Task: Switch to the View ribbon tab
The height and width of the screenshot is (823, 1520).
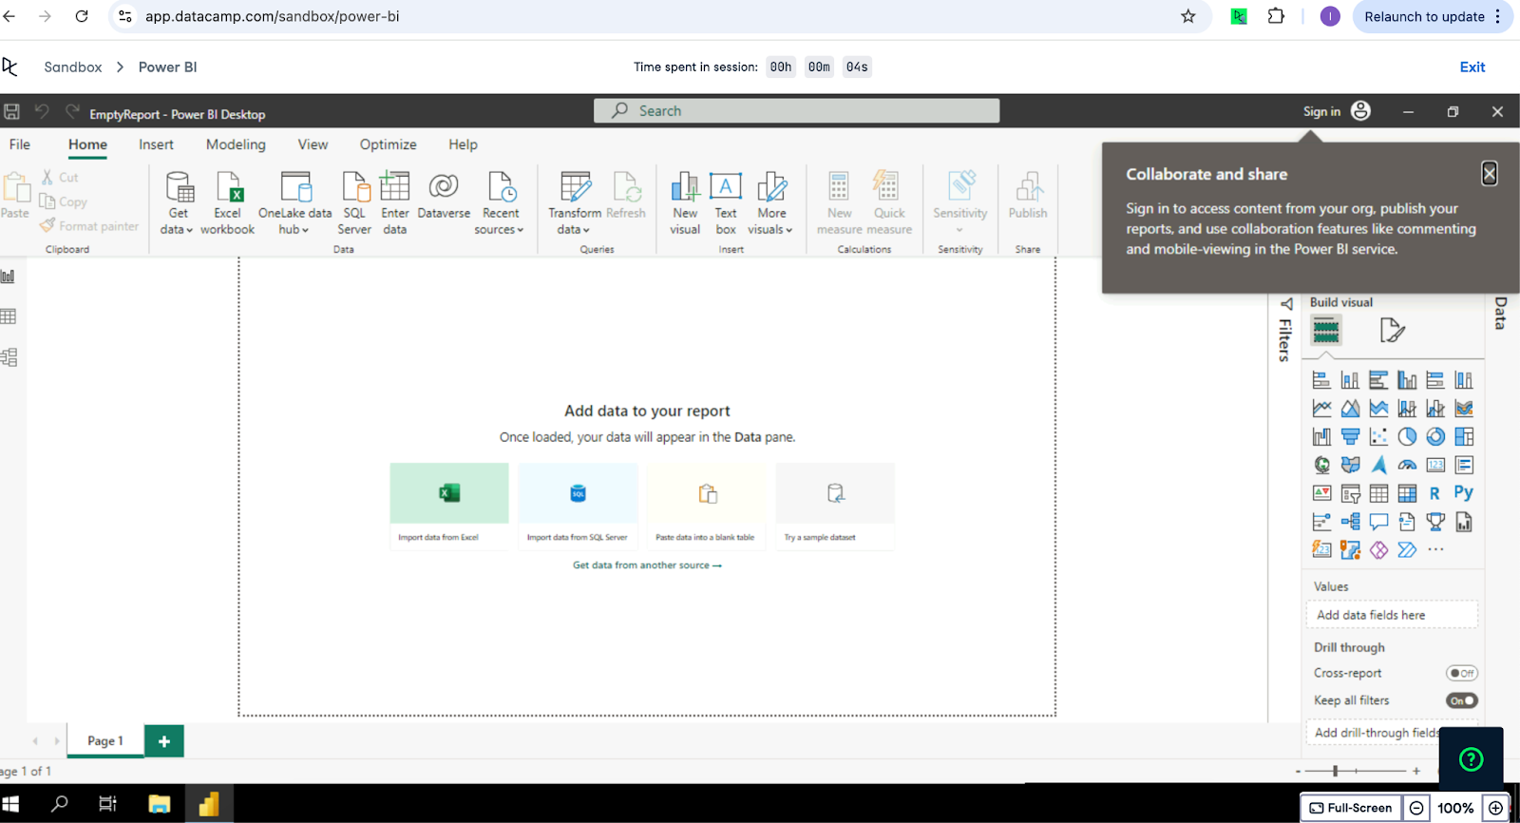Action: tap(313, 144)
